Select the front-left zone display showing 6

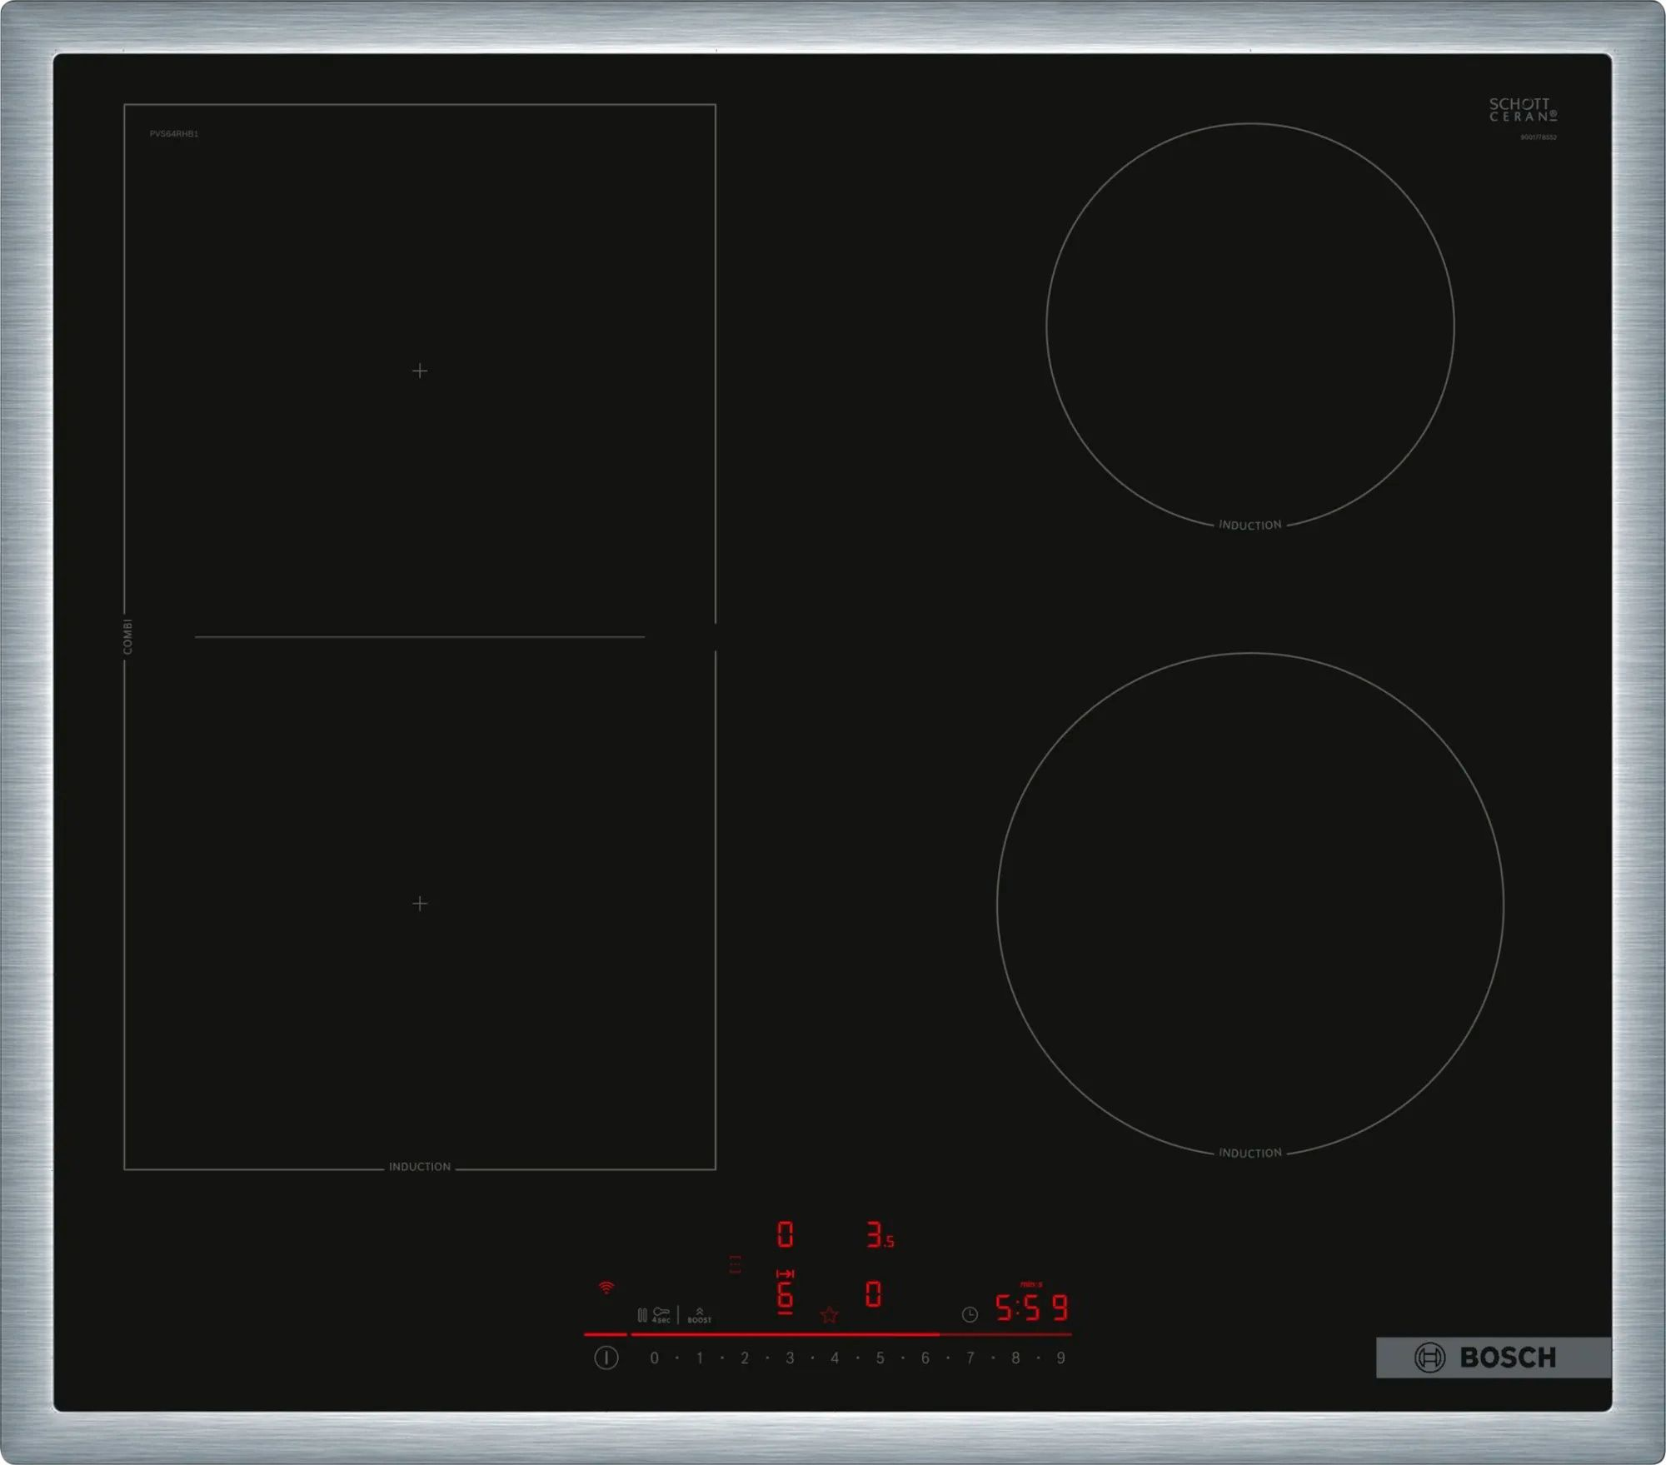pos(785,1294)
